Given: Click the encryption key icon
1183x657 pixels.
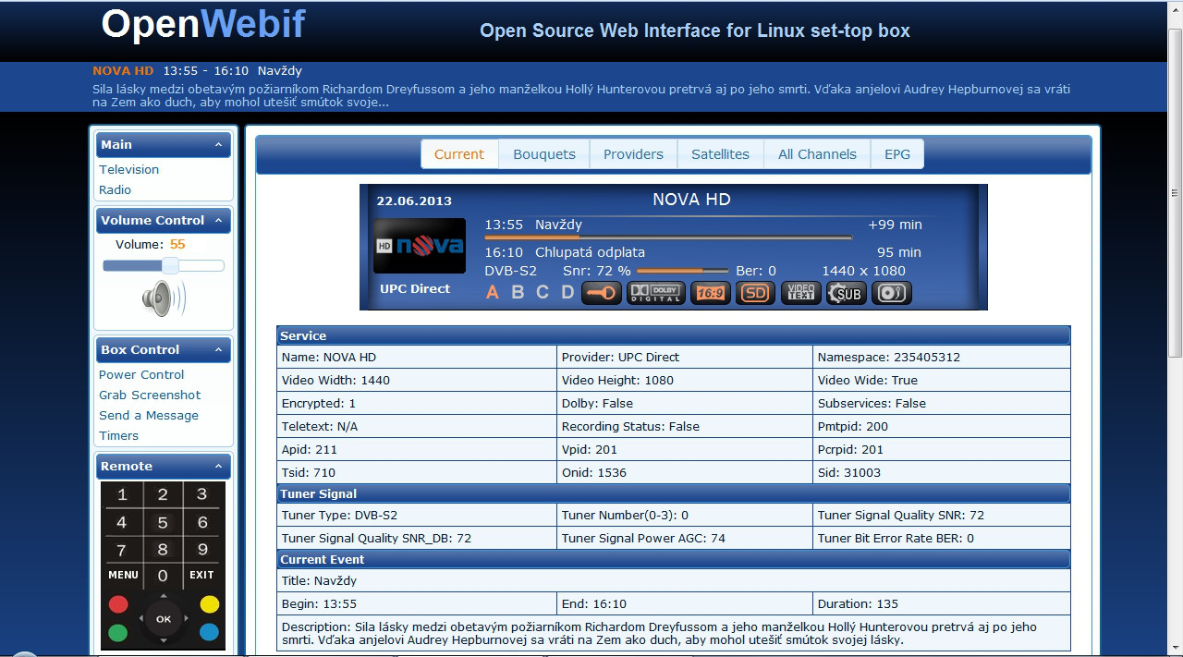Looking at the screenshot, I should 602,293.
